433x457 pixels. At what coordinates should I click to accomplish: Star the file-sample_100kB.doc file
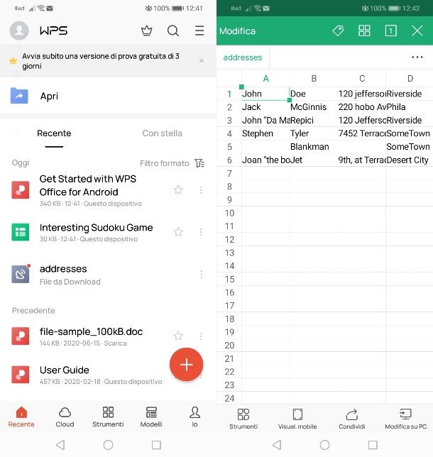[x=178, y=336]
